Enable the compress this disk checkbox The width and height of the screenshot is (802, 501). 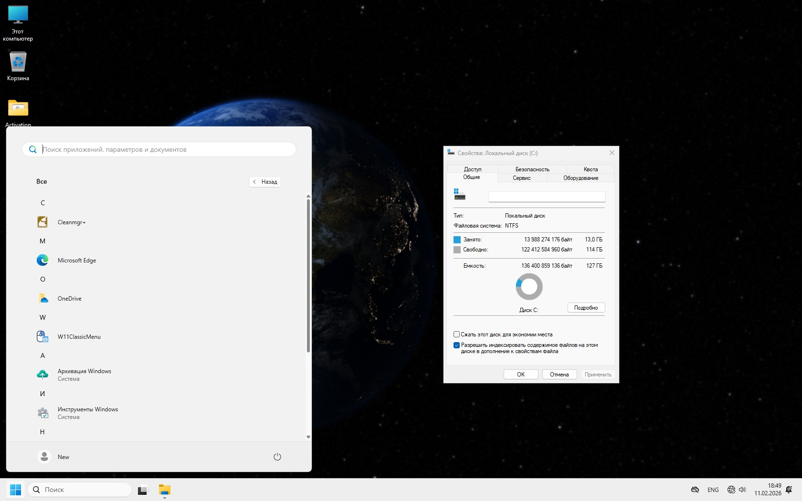click(x=456, y=334)
